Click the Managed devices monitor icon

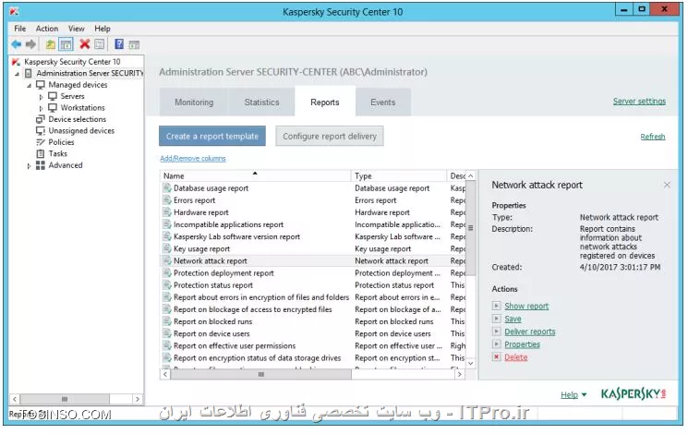[x=41, y=85]
